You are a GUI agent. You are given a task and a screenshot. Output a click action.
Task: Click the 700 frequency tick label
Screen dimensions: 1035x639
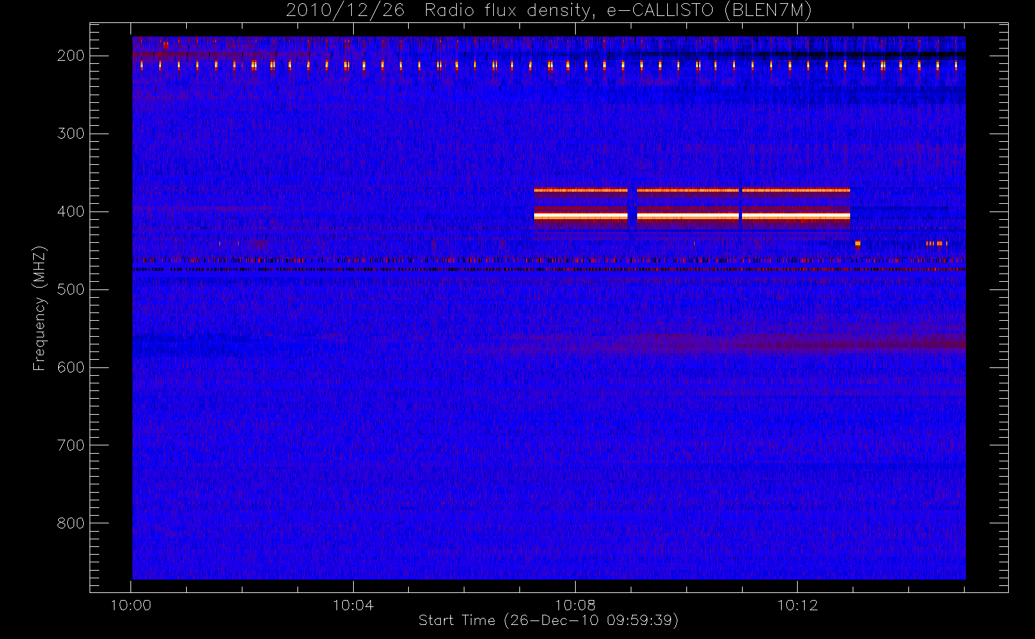(70, 445)
